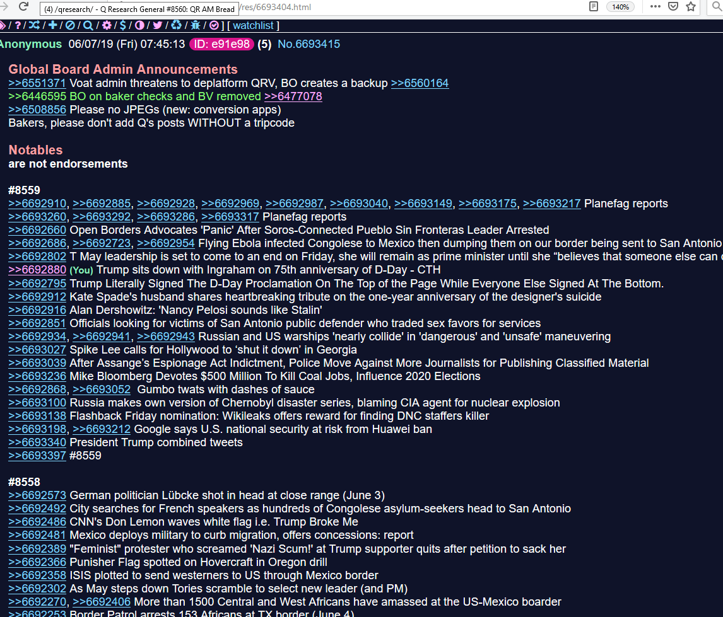Open >>6693317 planefag reports link
The height and width of the screenshot is (617, 723).
click(230, 217)
